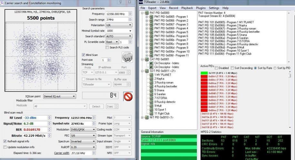295x160 pixels.
Task: Enable Search PLS code checkbox
Action: [107, 48]
